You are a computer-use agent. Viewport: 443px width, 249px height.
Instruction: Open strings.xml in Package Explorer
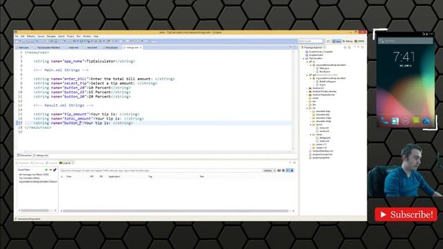pyautogui.click(x=325, y=138)
